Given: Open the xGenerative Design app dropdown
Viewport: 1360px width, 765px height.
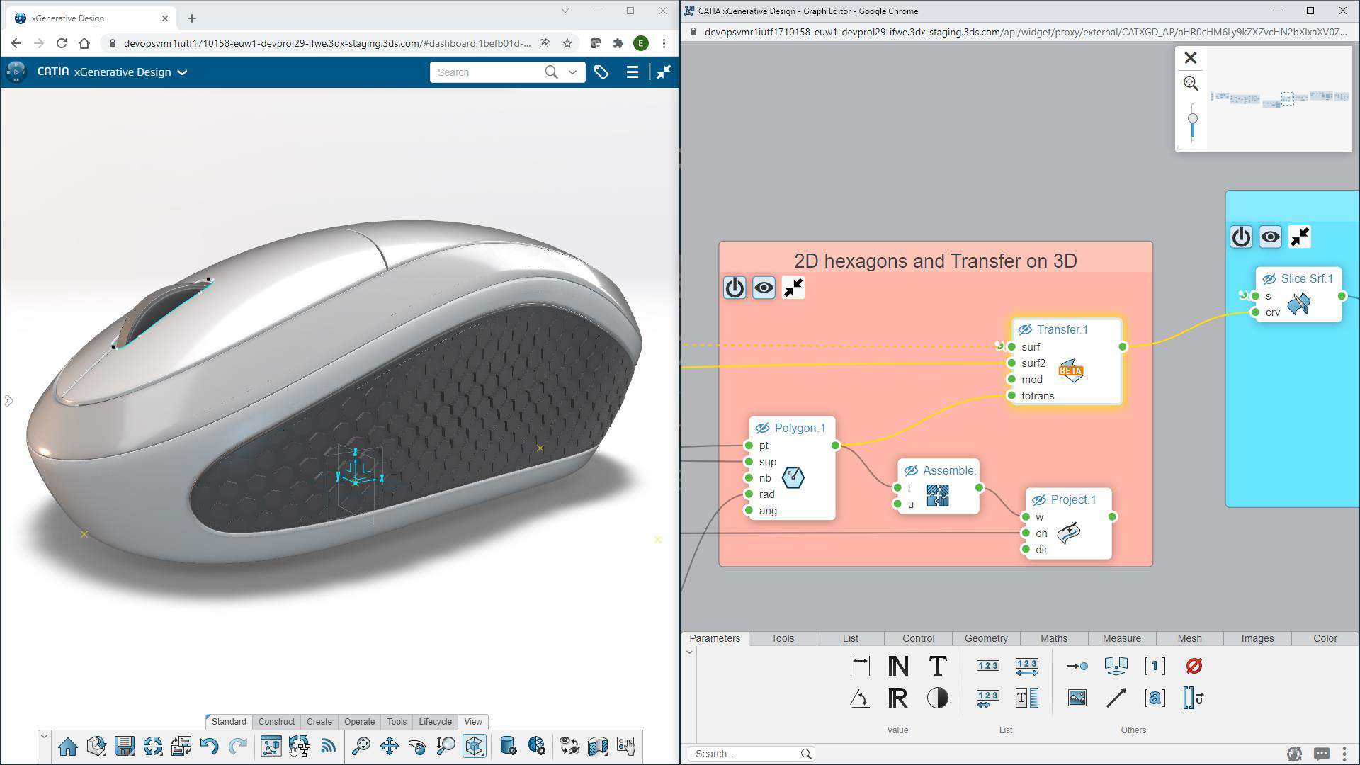Looking at the screenshot, I should pyautogui.click(x=182, y=72).
